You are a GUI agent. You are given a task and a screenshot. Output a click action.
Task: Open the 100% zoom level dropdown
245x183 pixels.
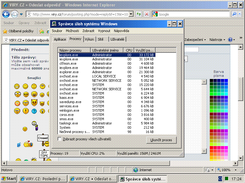tap(236, 170)
